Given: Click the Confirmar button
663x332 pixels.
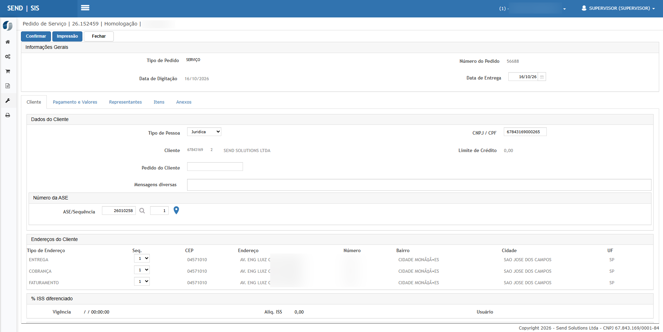Looking at the screenshot, I should tap(36, 36).
